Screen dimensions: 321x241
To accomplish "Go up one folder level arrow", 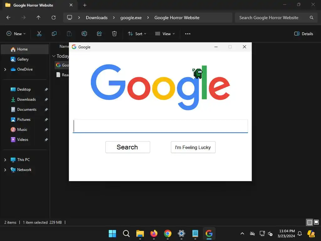I will point(38,18).
